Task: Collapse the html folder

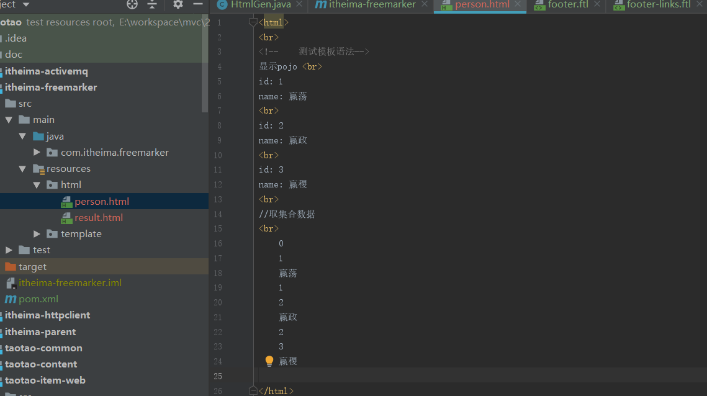Action: pyautogui.click(x=37, y=185)
